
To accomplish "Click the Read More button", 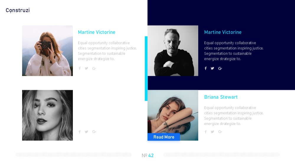I will tap(164, 137).
